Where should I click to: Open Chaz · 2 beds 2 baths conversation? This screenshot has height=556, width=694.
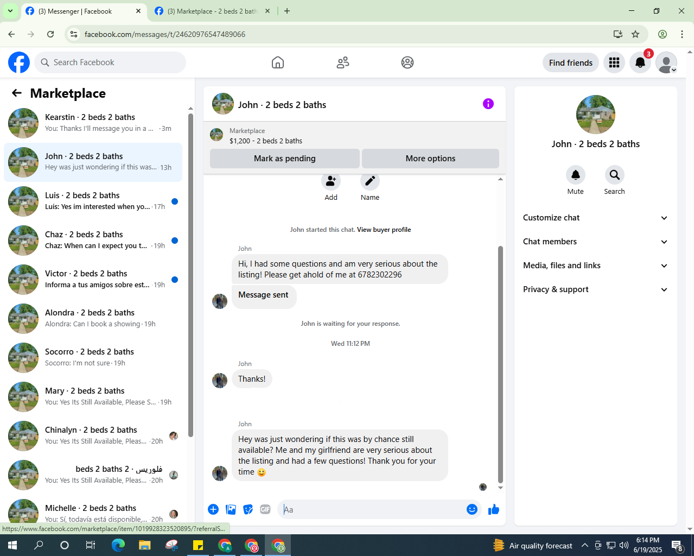93,241
